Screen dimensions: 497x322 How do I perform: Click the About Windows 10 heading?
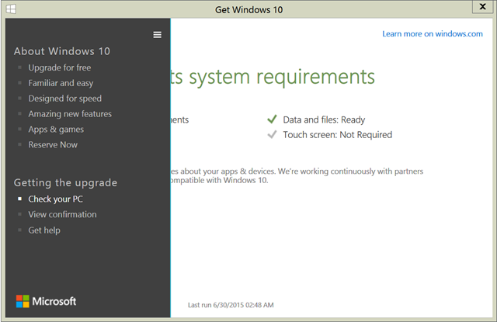[x=62, y=51]
